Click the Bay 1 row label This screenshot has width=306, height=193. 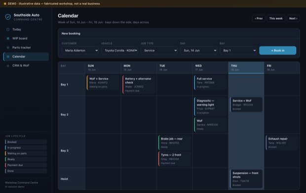(x=64, y=85)
